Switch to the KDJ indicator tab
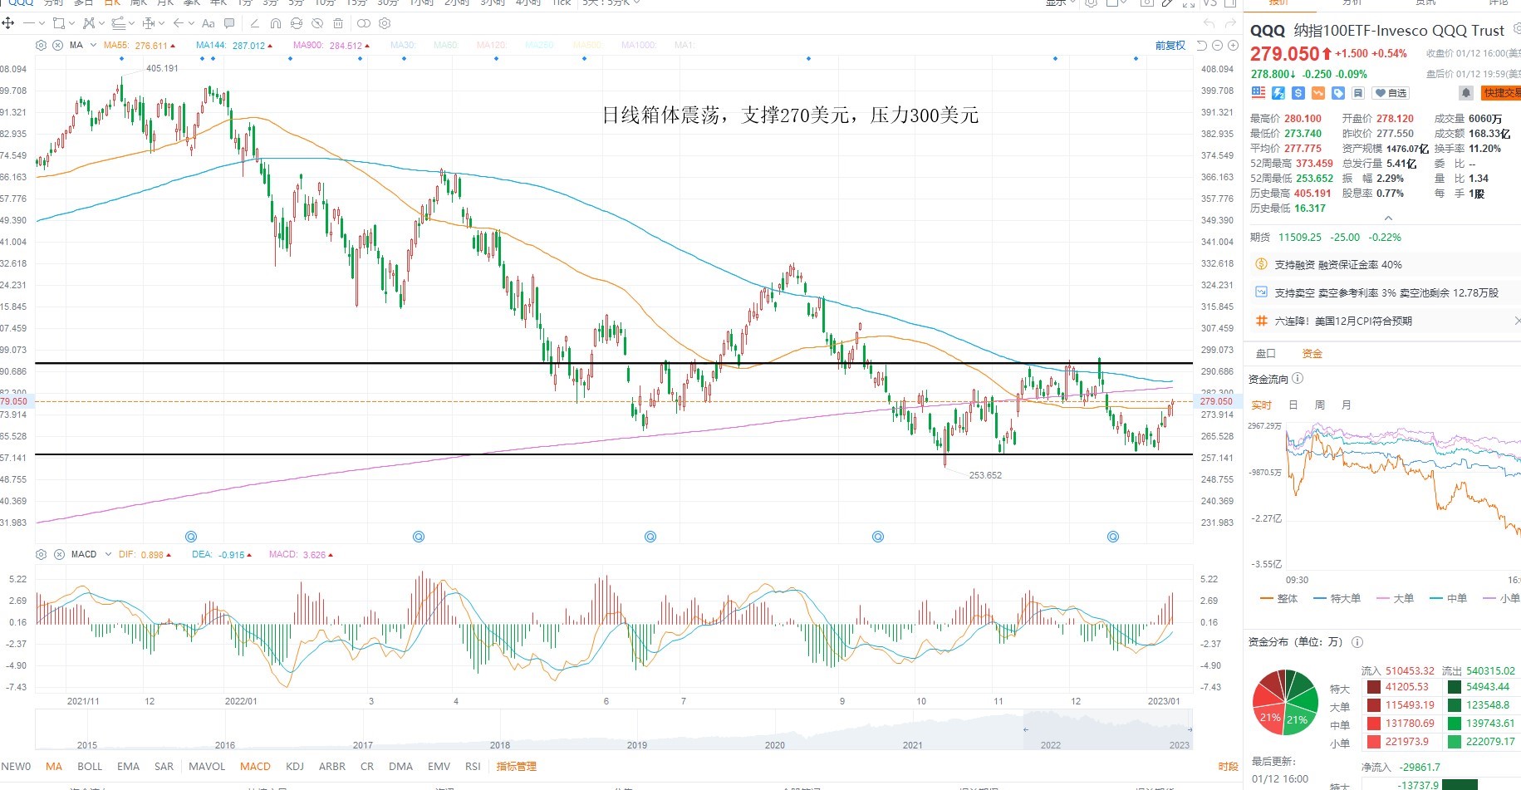Viewport: 1521px width, 790px height. (x=295, y=766)
